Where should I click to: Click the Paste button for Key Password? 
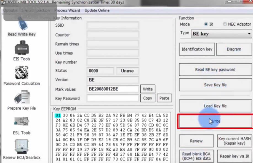tap(164, 98)
